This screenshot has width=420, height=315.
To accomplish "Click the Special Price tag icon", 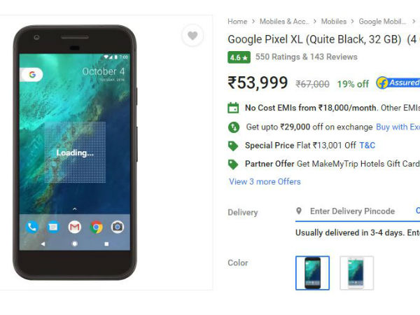I will 233,146.
